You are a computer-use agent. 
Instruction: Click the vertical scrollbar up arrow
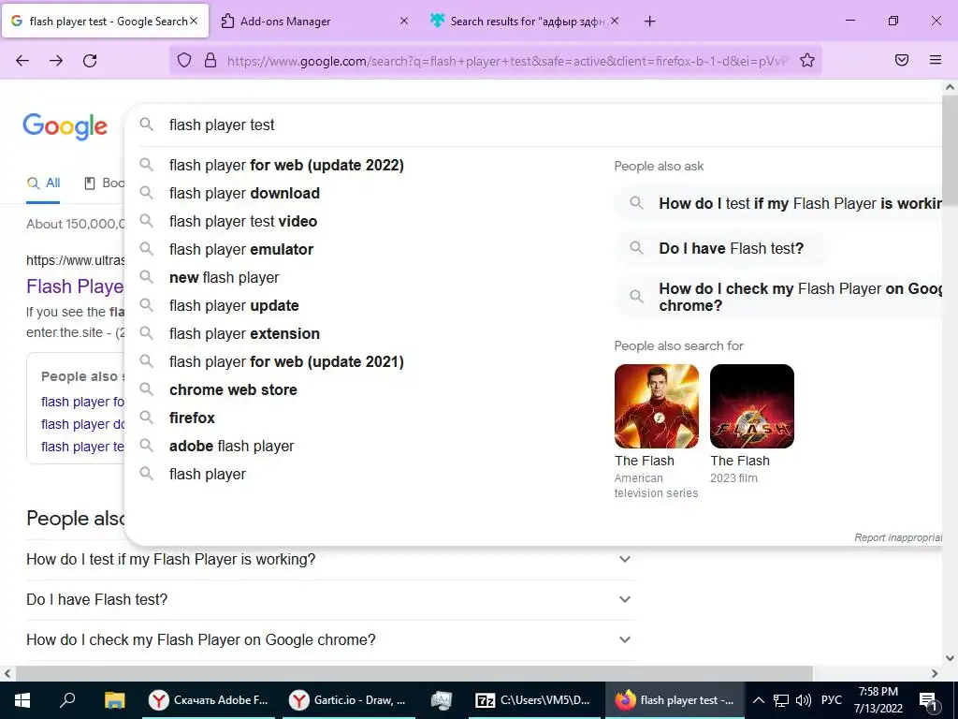tap(950, 87)
